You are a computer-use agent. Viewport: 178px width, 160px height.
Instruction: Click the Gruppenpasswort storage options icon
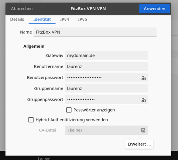tap(143, 100)
